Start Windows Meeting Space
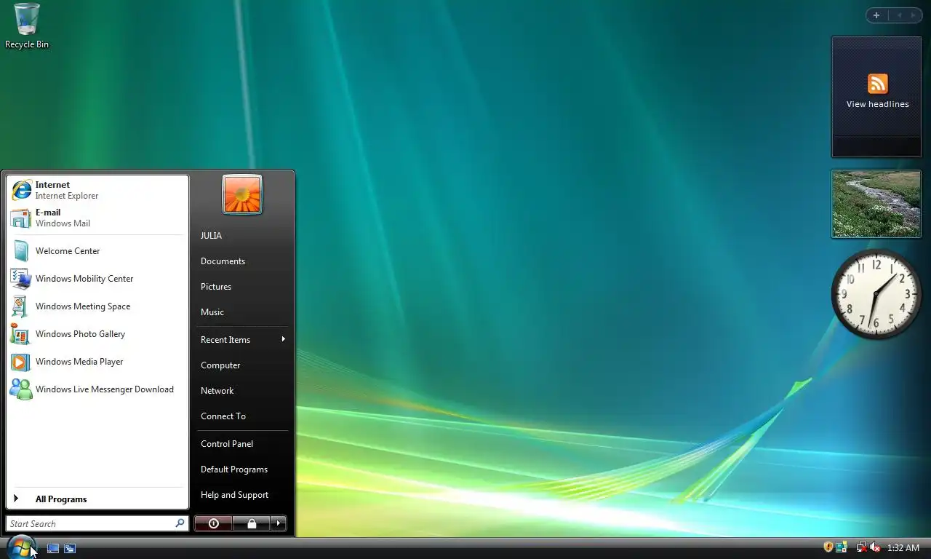Viewport: 931px width, 559px height. tap(97, 306)
